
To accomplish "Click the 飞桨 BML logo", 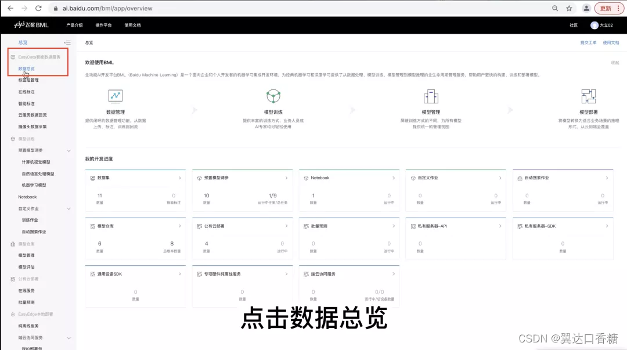I will coord(31,25).
